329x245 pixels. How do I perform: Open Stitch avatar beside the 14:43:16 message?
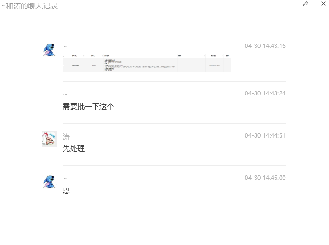coord(49,50)
